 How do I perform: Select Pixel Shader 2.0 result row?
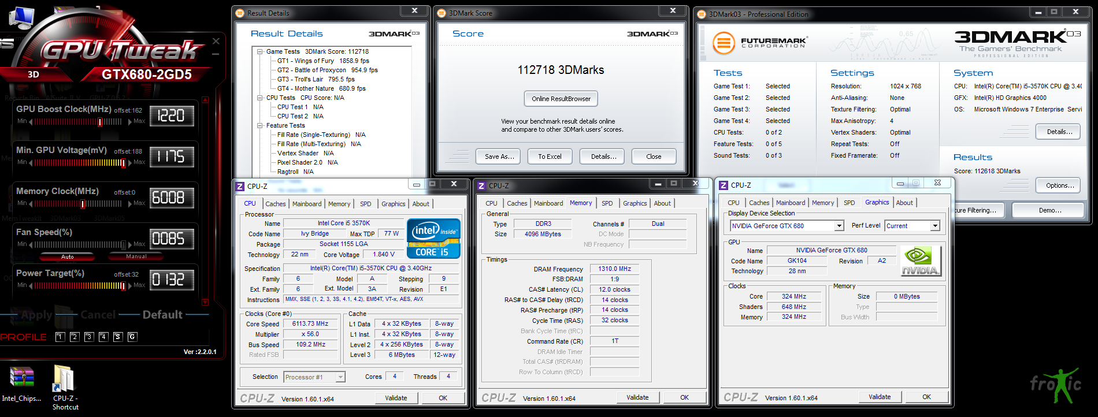click(x=307, y=162)
